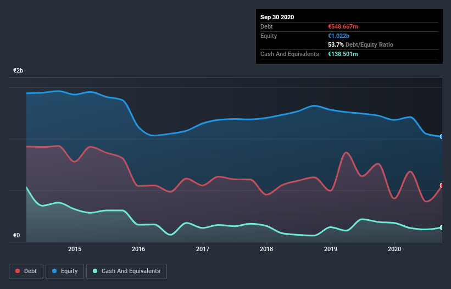Click the €138.501m cash value
The height and width of the screenshot is (289, 451).
coord(343,54)
